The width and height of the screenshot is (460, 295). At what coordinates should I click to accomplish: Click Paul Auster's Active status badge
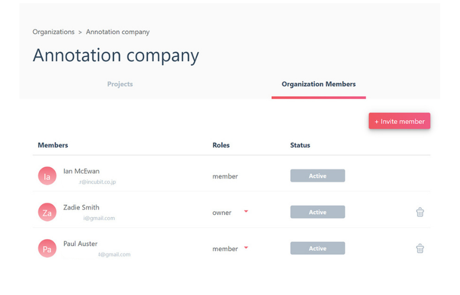(x=317, y=249)
